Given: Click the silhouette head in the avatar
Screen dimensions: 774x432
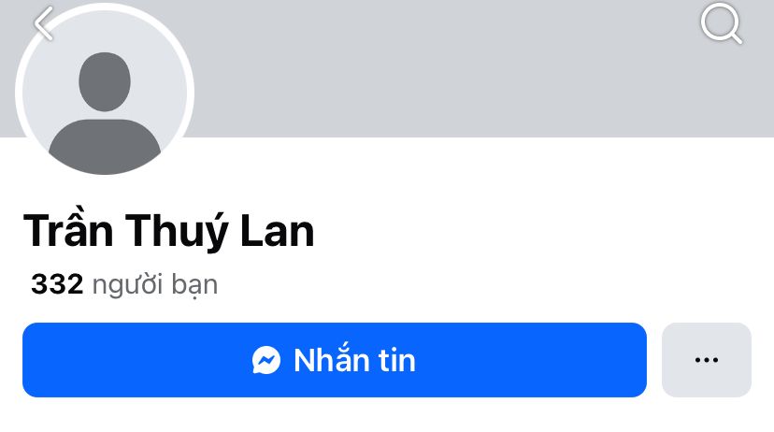Looking at the screenshot, I should 105,82.
